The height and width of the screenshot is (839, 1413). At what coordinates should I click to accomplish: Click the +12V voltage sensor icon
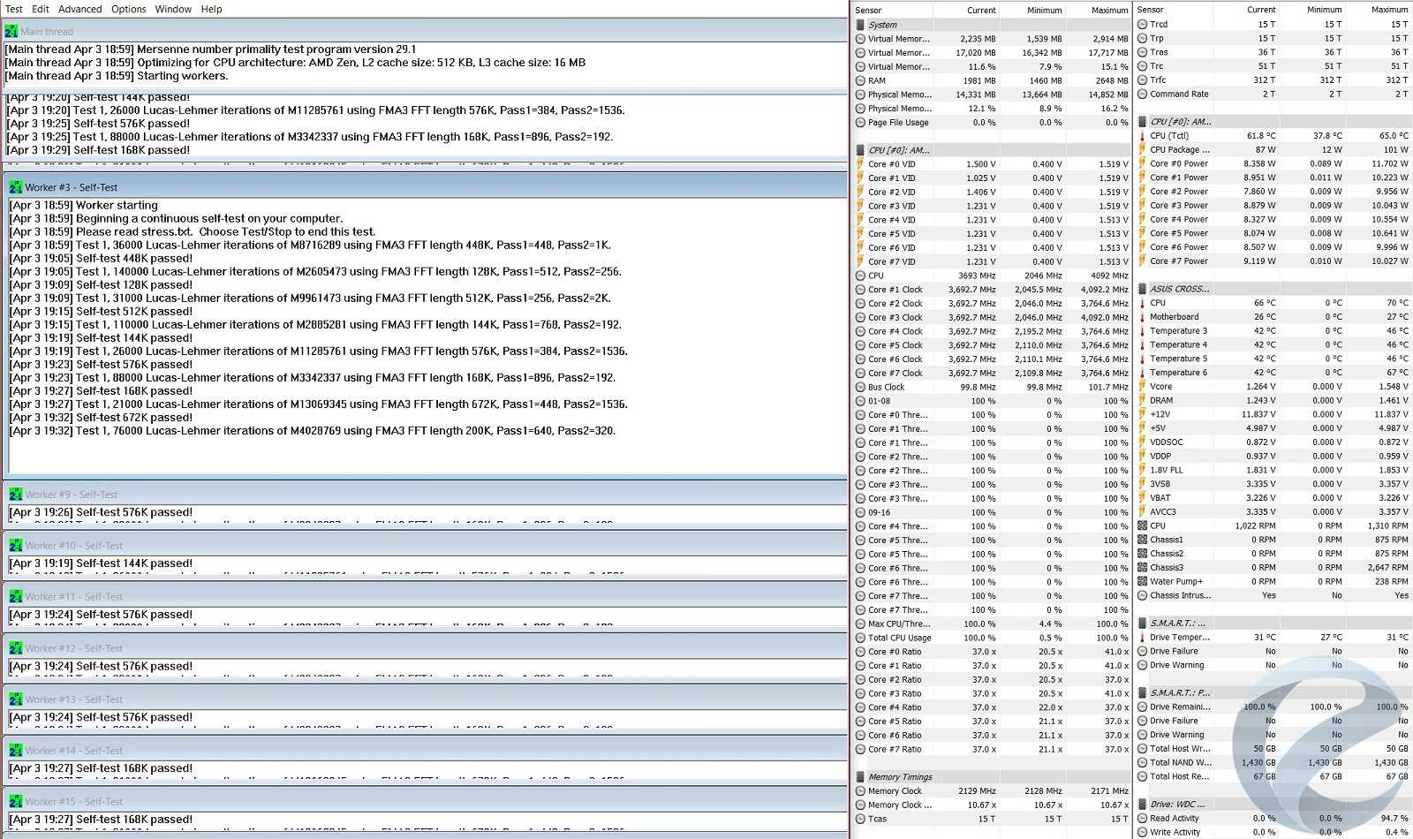1143,414
